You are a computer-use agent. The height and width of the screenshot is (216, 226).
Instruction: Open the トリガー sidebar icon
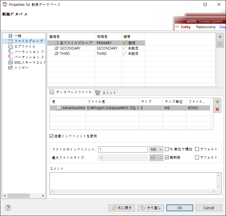click(10, 68)
